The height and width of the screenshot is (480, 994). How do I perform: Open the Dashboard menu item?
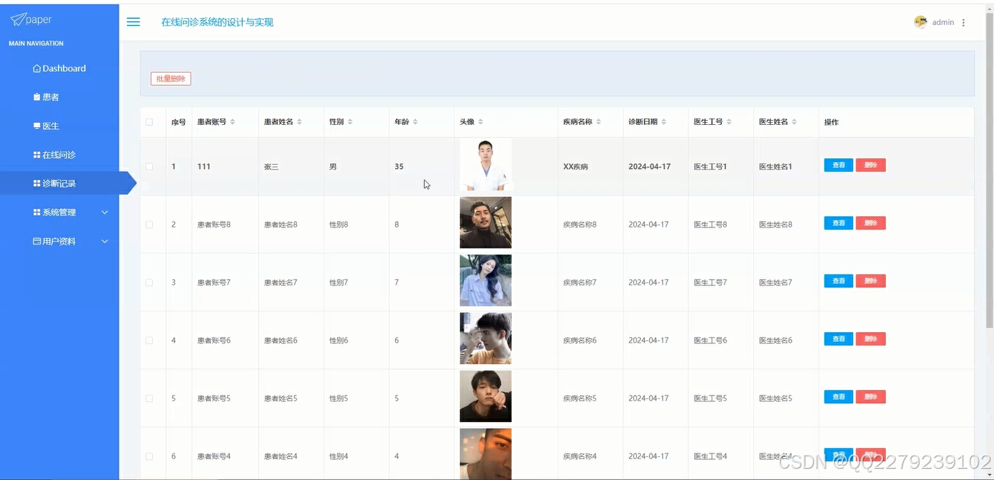pyautogui.click(x=64, y=68)
